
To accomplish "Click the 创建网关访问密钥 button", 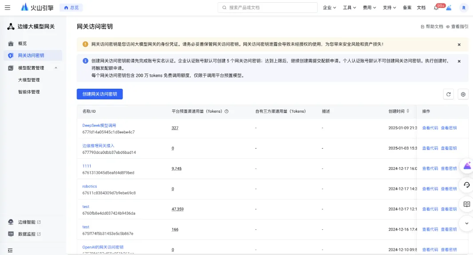I will 99,94.
